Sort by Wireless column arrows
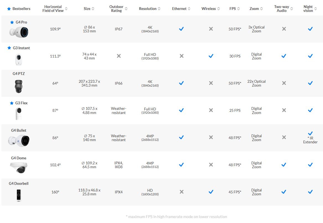This screenshot has width=323, height=223. [x=219, y=9]
